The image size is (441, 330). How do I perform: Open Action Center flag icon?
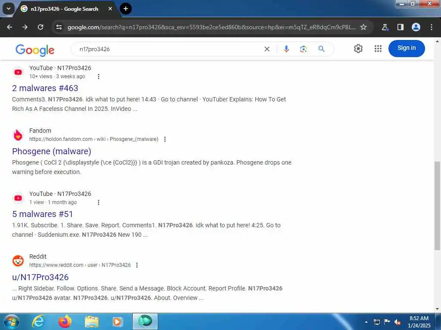point(387,322)
